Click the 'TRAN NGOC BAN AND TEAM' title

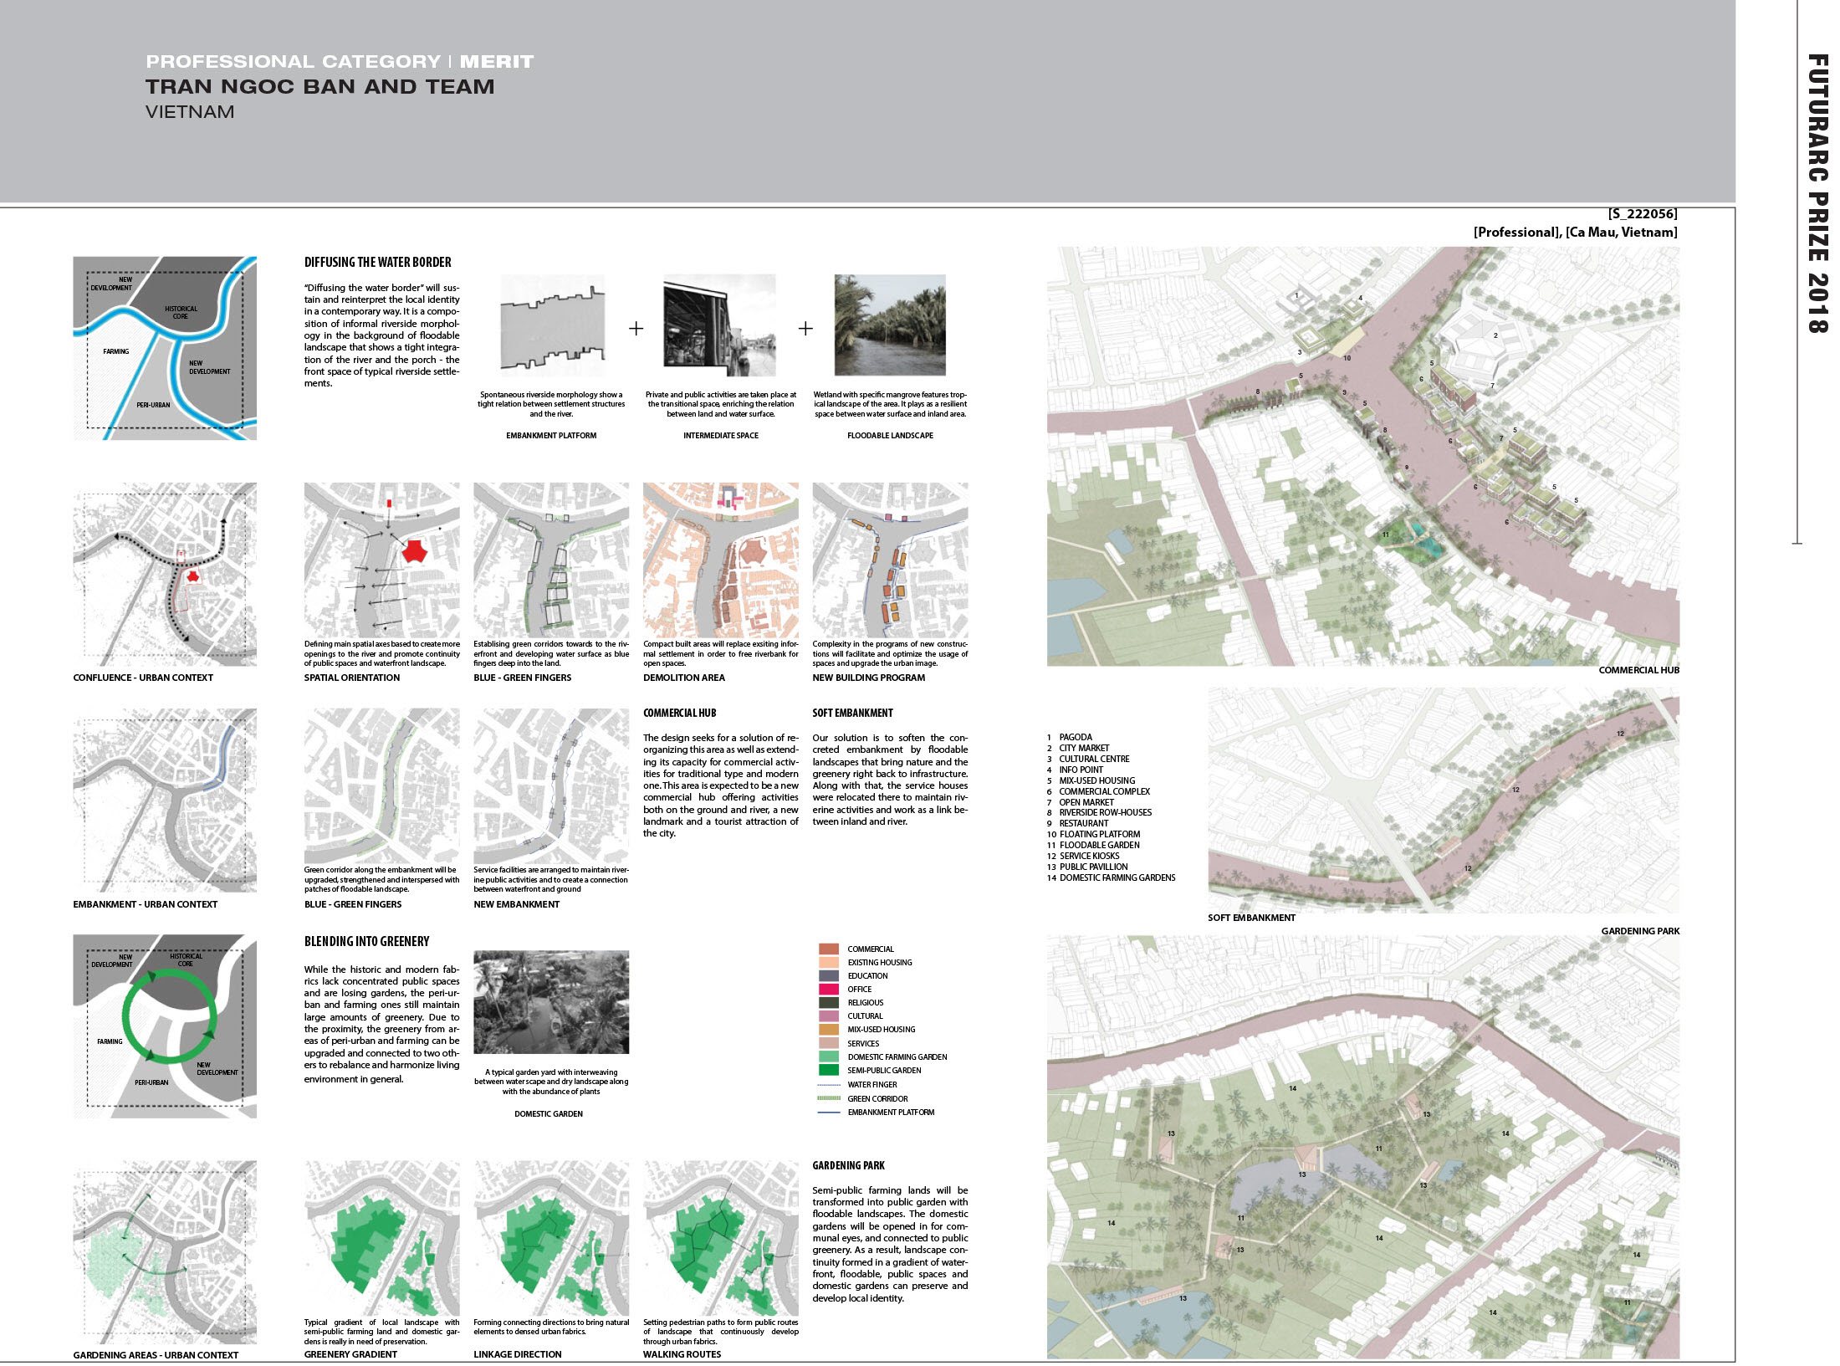[x=320, y=87]
